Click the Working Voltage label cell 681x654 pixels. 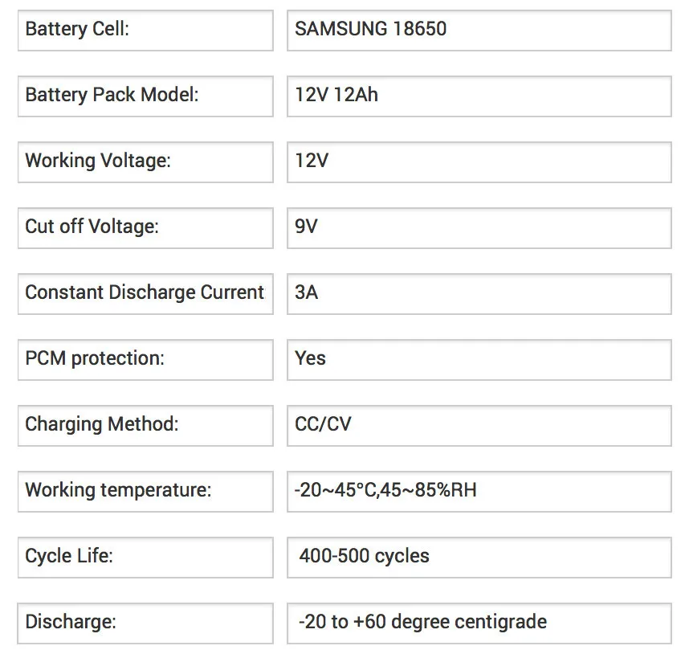(x=145, y=162)
